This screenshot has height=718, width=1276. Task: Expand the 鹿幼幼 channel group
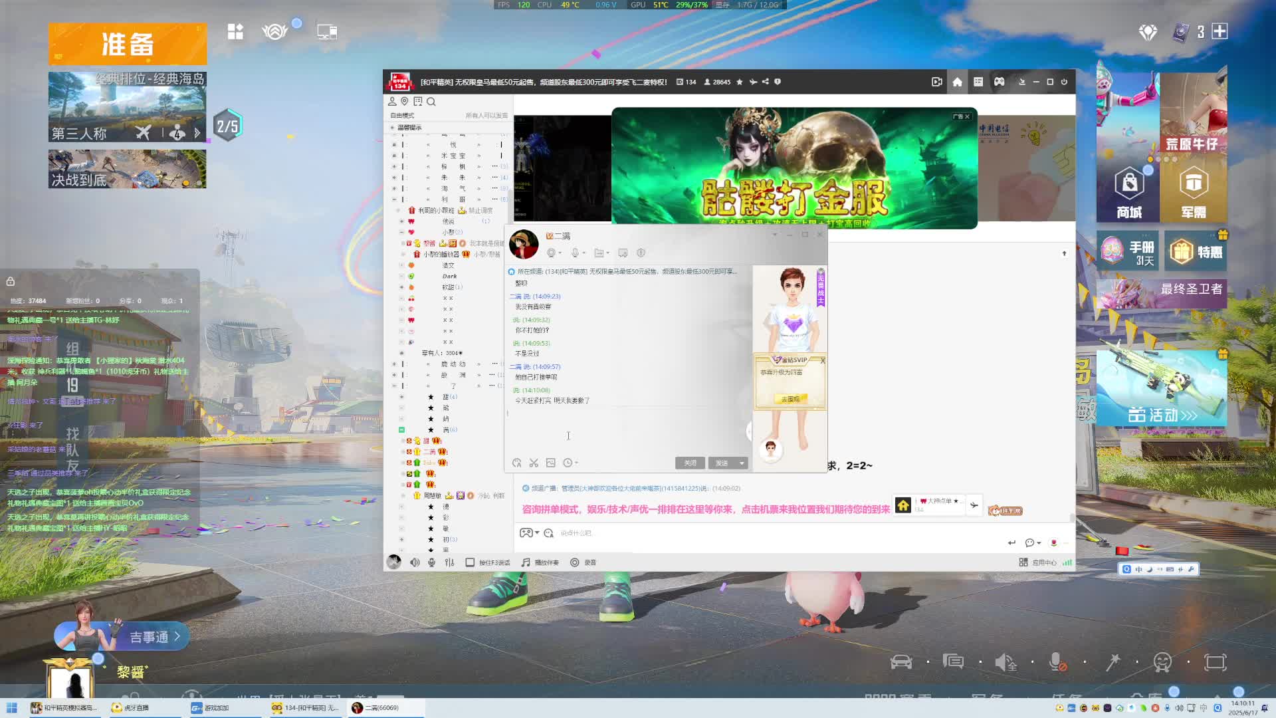394,364
